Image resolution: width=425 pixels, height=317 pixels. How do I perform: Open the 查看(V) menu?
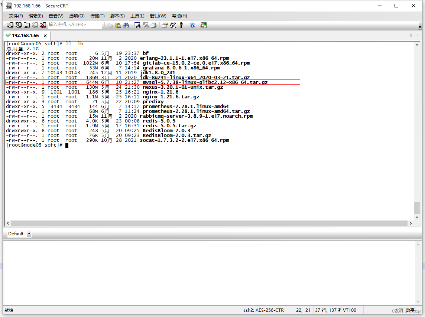pos(56,16)
